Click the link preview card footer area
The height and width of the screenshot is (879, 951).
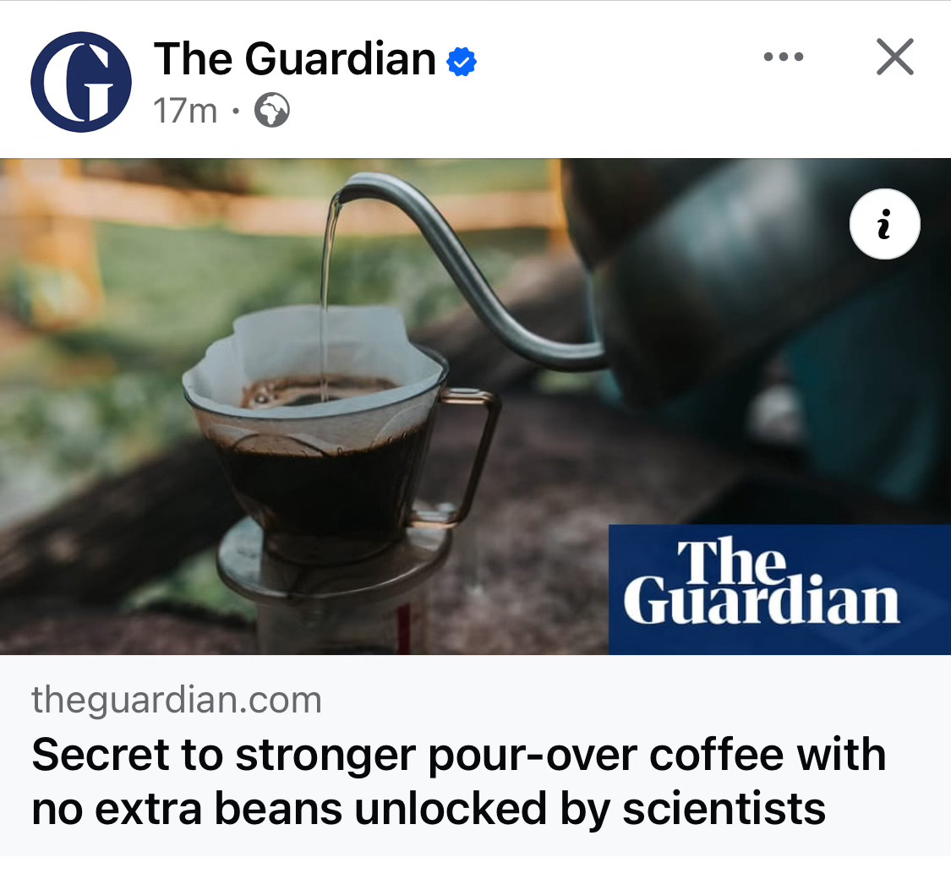click(475, 756)
